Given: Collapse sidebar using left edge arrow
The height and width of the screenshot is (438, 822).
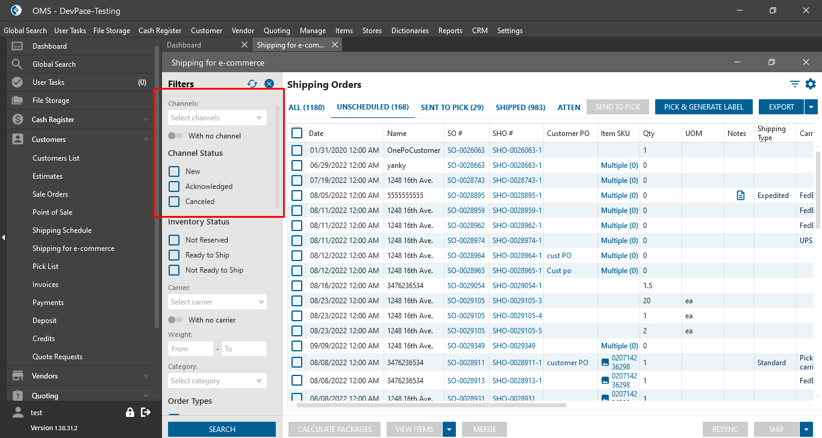Looking at the screenshot, I should 3,238.
